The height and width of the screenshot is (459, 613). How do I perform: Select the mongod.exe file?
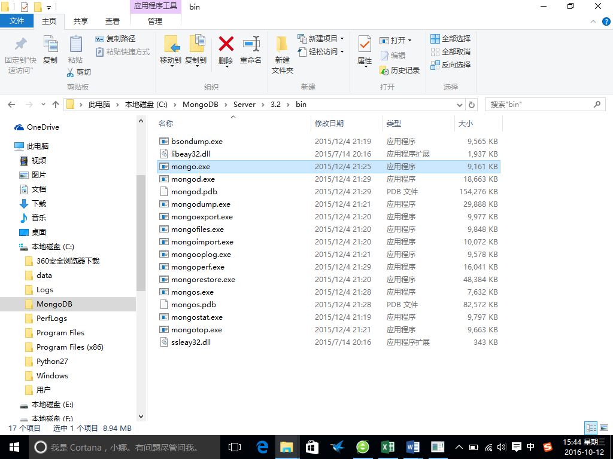pyautogui.click(x=329, y=179)
